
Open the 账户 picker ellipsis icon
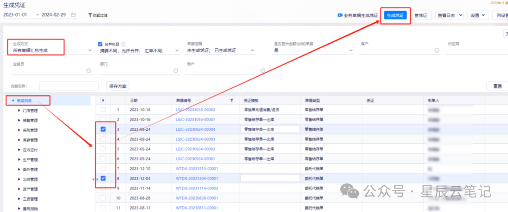pyautogui.click(x=263, y=71)
